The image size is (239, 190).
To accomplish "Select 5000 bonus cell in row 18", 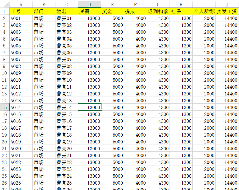I will tap(112, 128).
